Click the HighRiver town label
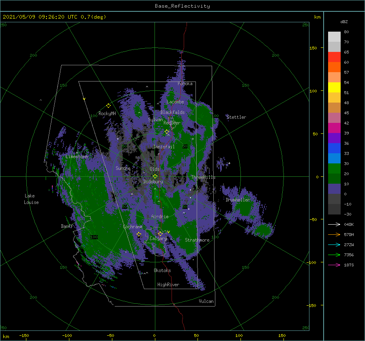 [x=168, y=285]
